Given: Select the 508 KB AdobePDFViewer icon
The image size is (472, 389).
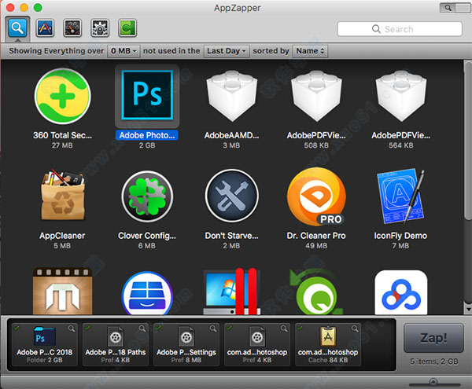Looking at the screenshot, I should point(316,96).
